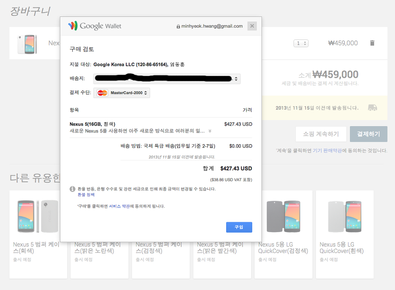The width and height of the screenshot is (395, 290).
Task: Click the lock icon beside the email address
Action: pos(178,26)
